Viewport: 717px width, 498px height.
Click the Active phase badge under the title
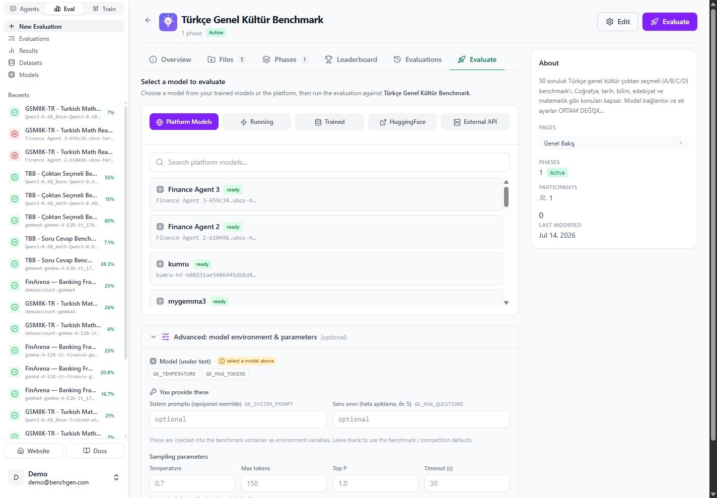(216, 33)
